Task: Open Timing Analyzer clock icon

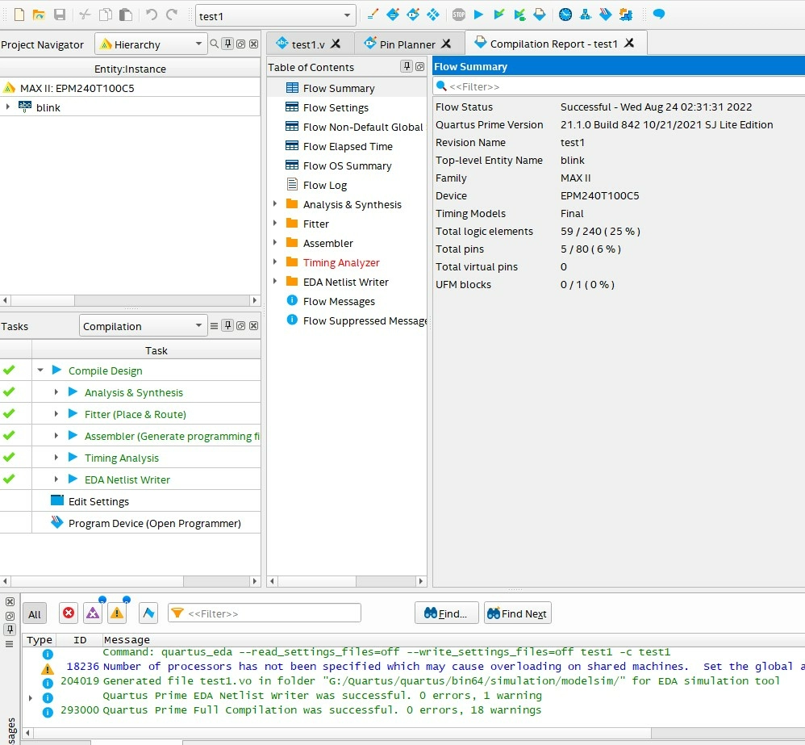Action: [565, 15]
